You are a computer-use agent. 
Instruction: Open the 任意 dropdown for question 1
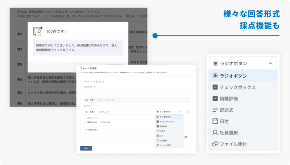[92, 112]
